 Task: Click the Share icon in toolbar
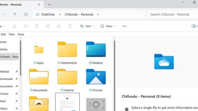pos(59,26)
